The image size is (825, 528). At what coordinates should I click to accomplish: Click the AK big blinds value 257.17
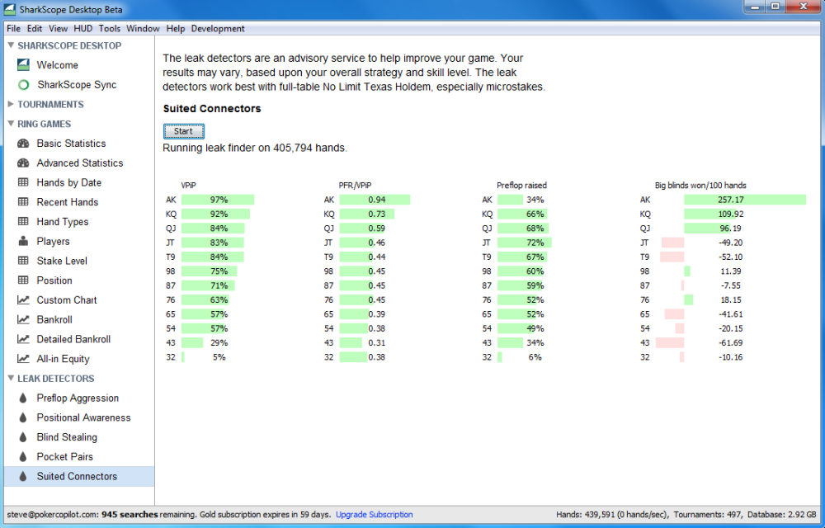click(x=731, y=200)
